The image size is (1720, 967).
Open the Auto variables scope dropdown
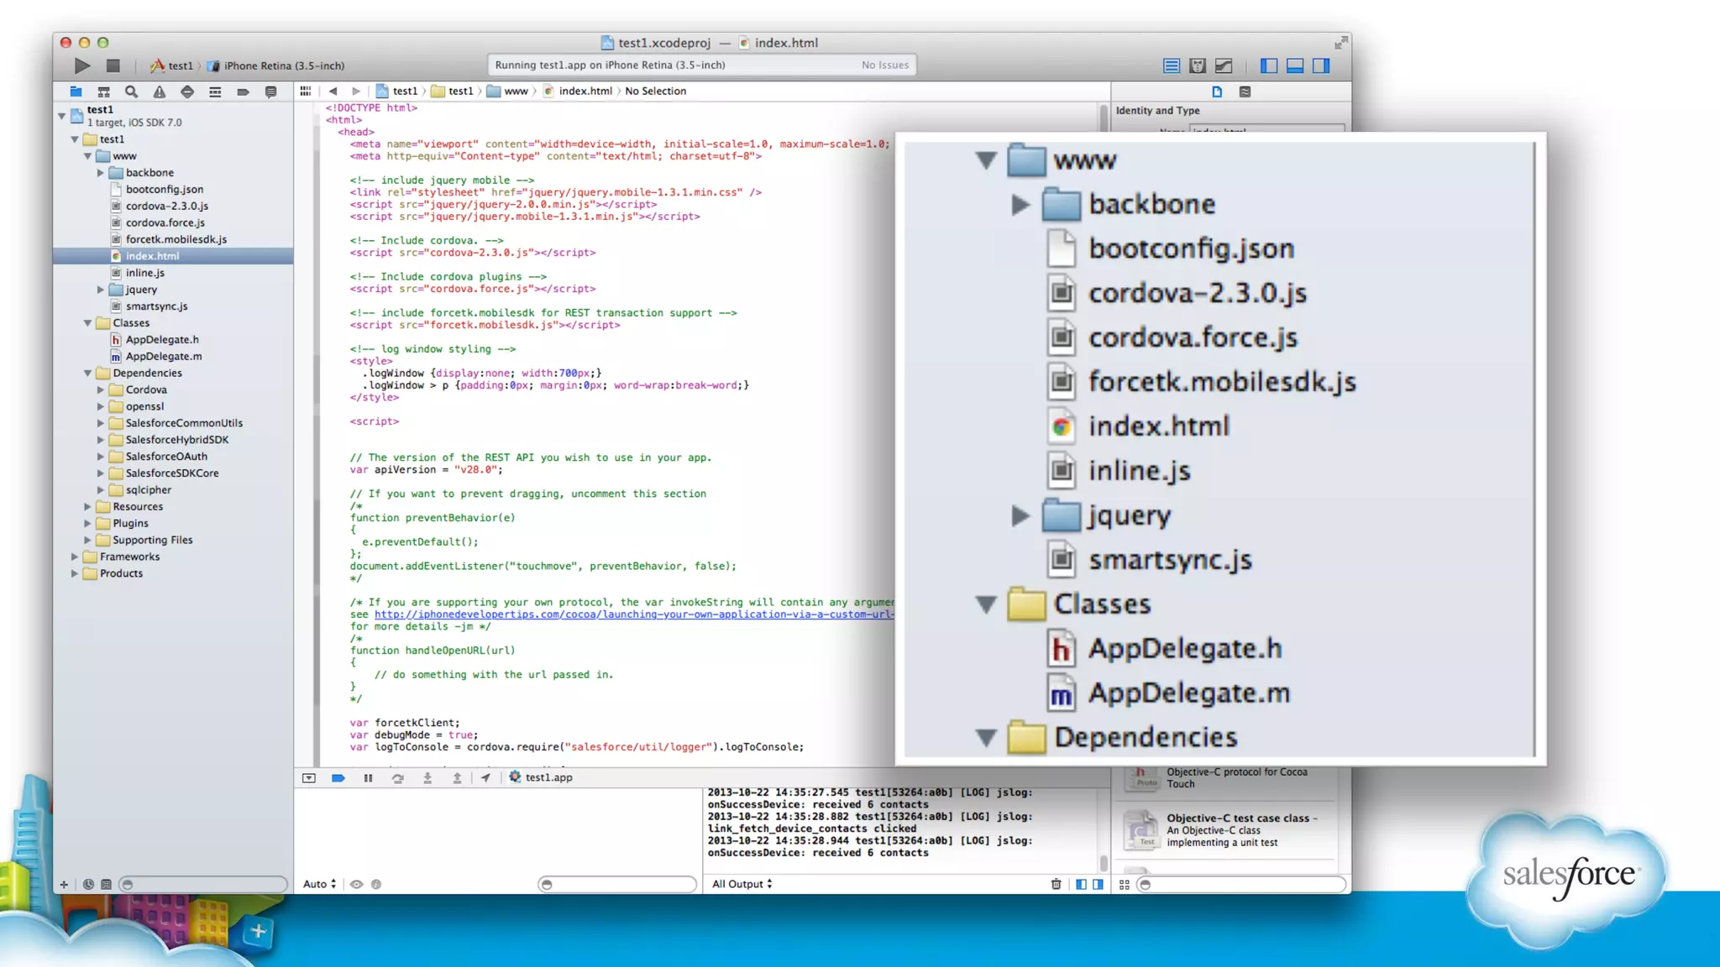[319, 884]
